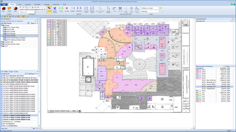Switch to the Annotate ribbon tab
The height and width of the screenshot is (132, 236).
click(37, 4)
